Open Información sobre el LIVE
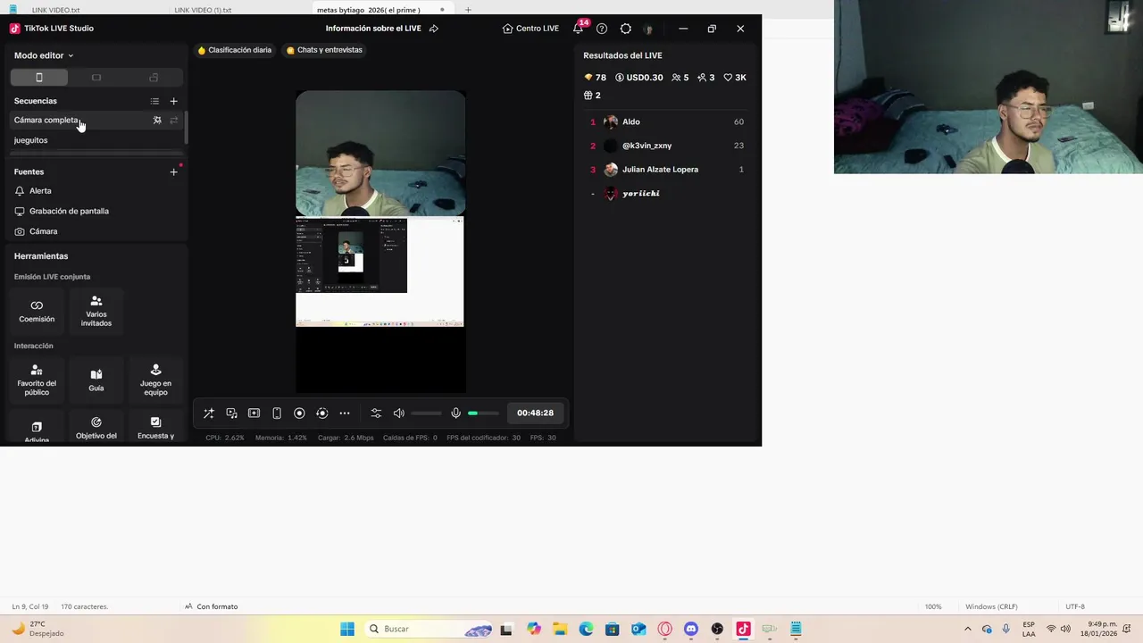The height and width of the screenshot is (643, 1143). click(x=373, y=29)
